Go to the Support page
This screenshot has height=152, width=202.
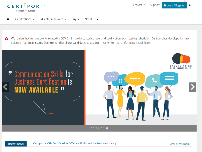155,5
